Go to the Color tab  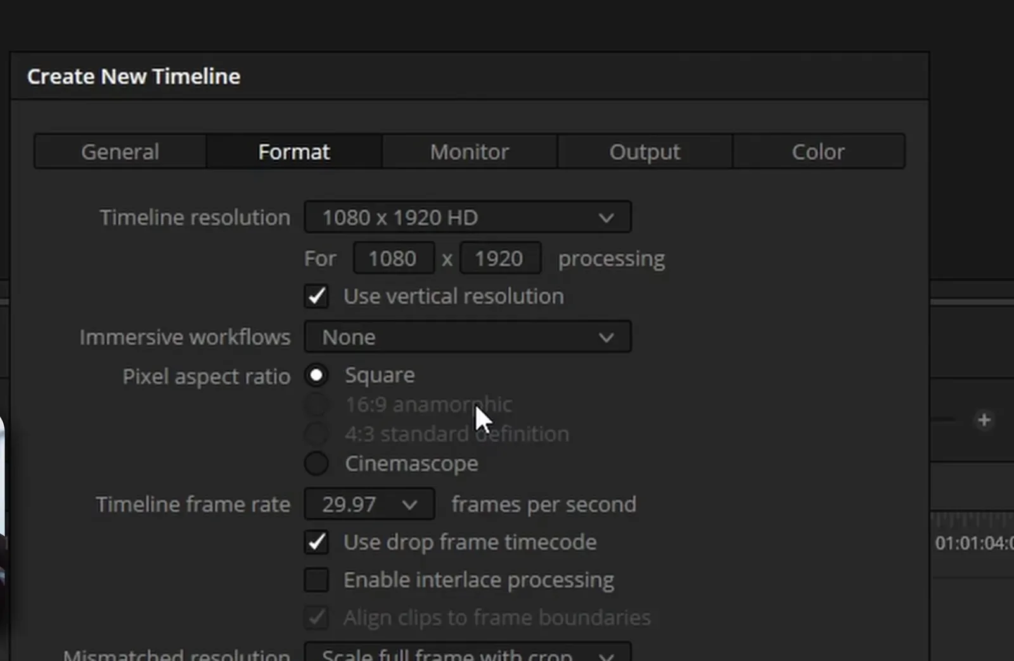tap(818, 151)
